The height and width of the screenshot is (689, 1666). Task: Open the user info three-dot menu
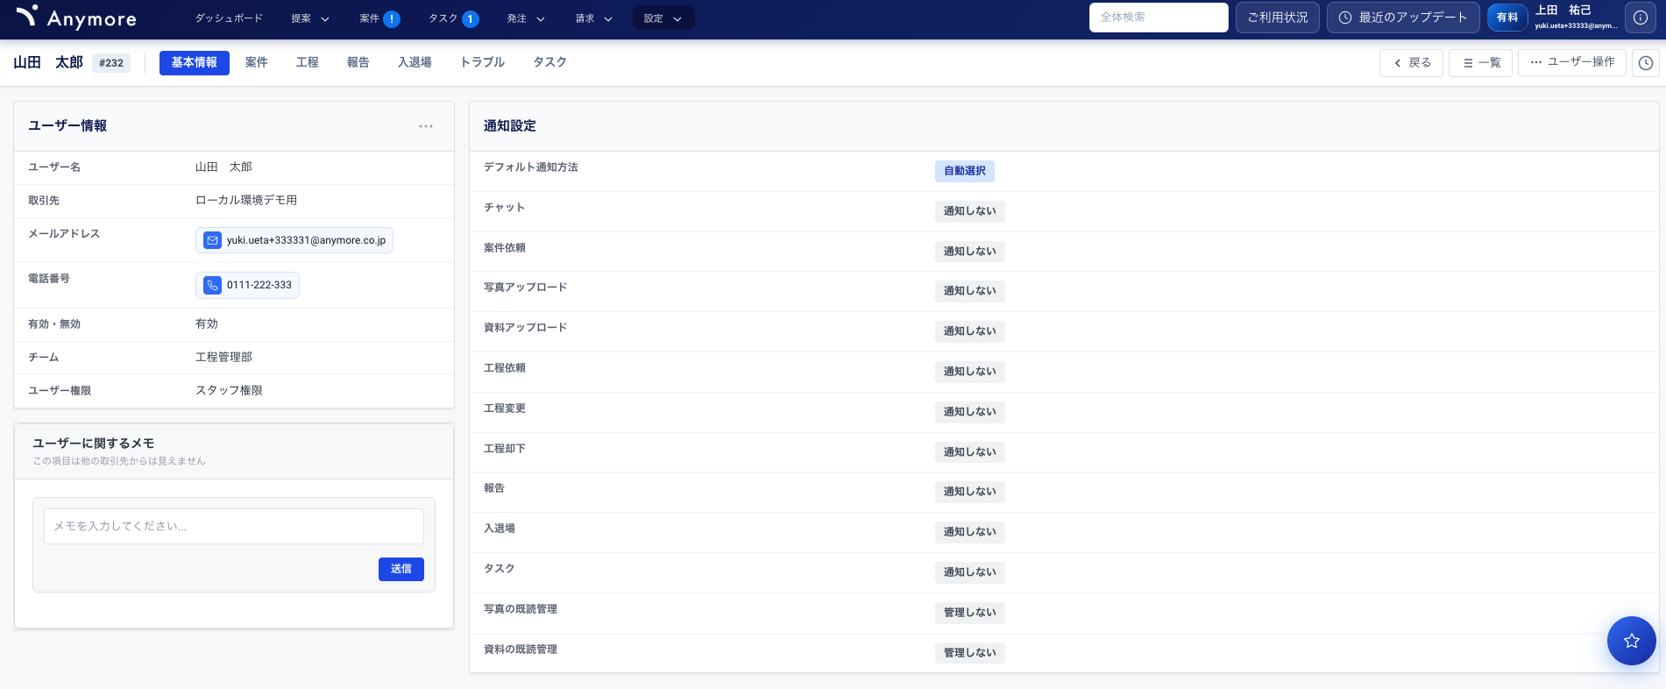click(x=426, y=126)
